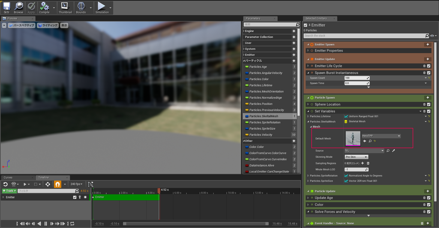The width and height of the screenshot is (439, 228).
Task: Disable Color module checkbox
Action: [429, 205]
